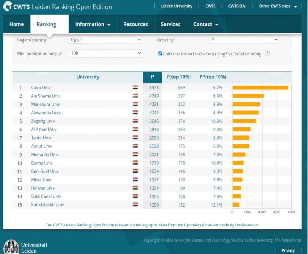The width and height of the screenshot is (308, 254).
Task: Open Menoufia Univ link
Action: pos(45,155)
